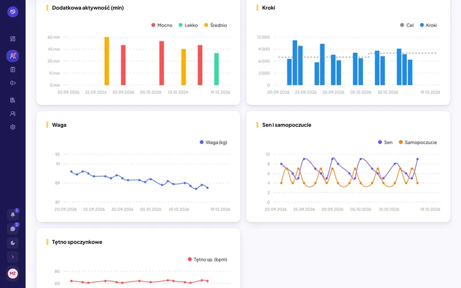
Task: Click the tallest blue steps bar
Action: (295, 63)
